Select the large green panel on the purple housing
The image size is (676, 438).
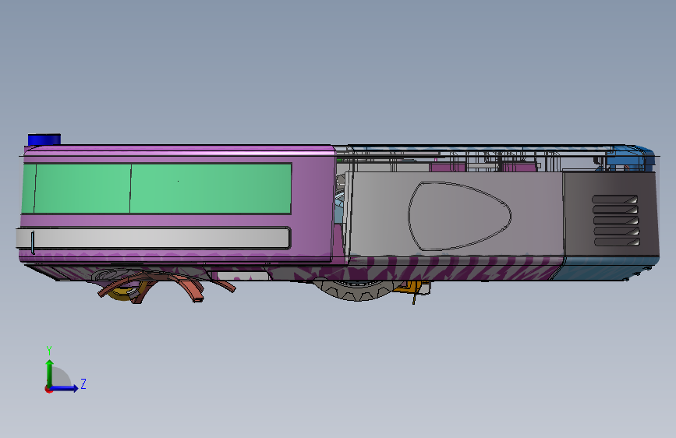coord(157,189)
